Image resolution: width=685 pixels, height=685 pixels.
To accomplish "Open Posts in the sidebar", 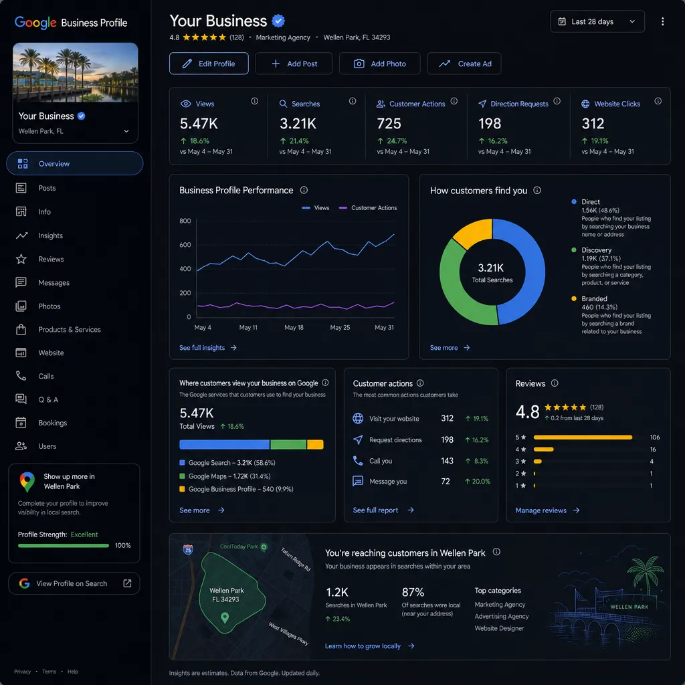I will (47, 188).
